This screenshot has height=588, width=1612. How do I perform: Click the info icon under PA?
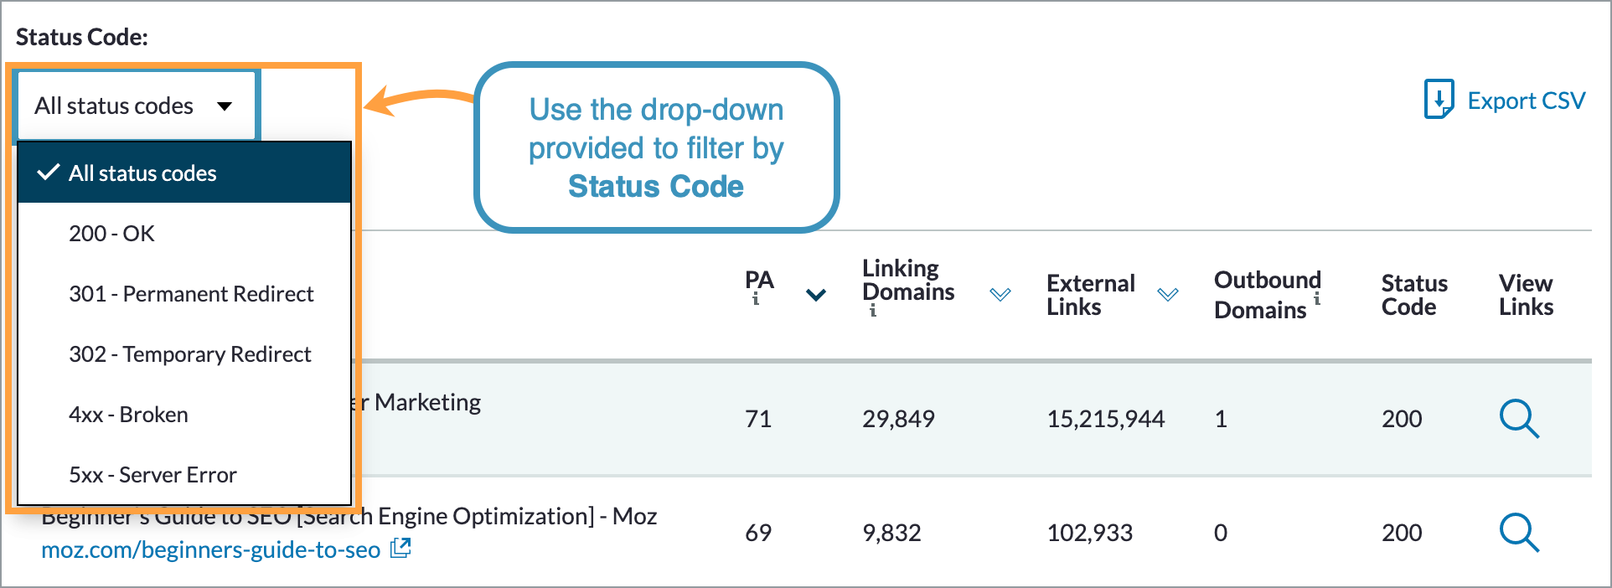click(757, 299)
